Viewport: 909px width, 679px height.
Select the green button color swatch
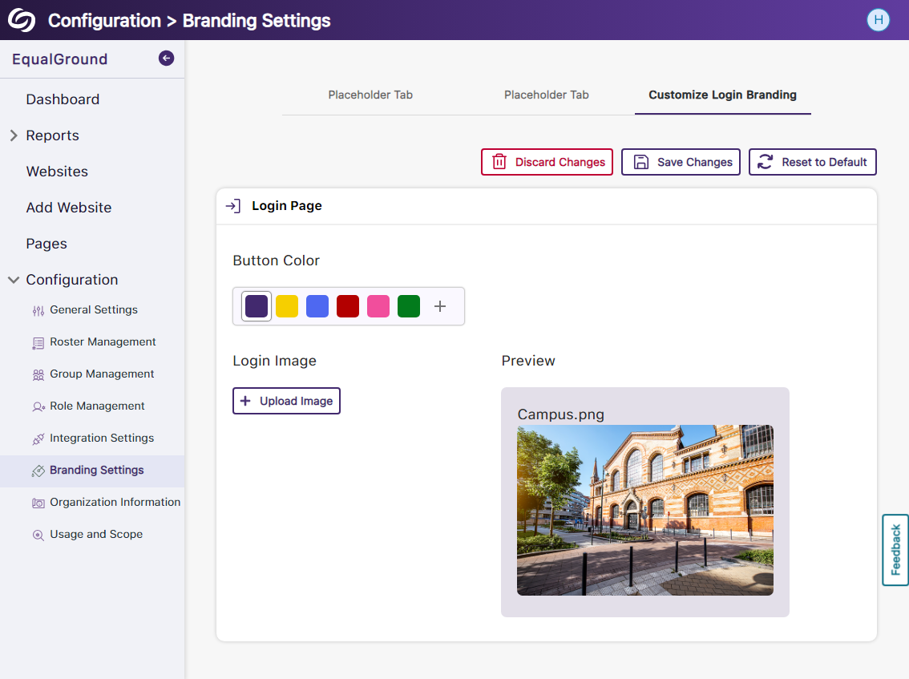(x=409, y=305)
